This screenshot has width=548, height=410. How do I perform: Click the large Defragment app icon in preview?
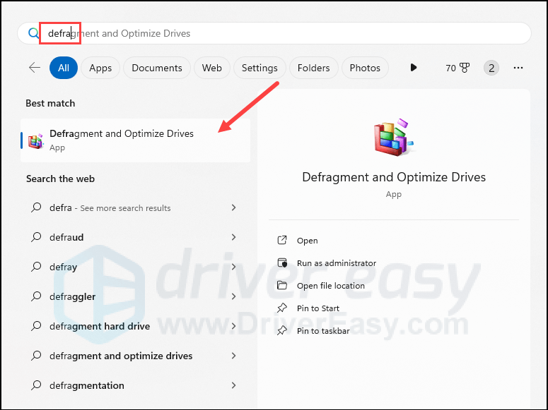pos(393,137)
